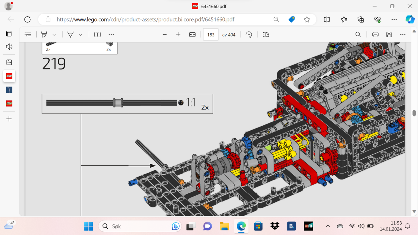Viewport: 418px width, 235px height.
Task: Toggle the page view layout button
Action: point(266,35)
